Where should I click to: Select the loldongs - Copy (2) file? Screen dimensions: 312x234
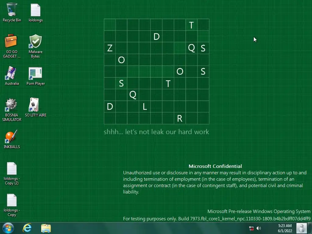tap(12, 173)
